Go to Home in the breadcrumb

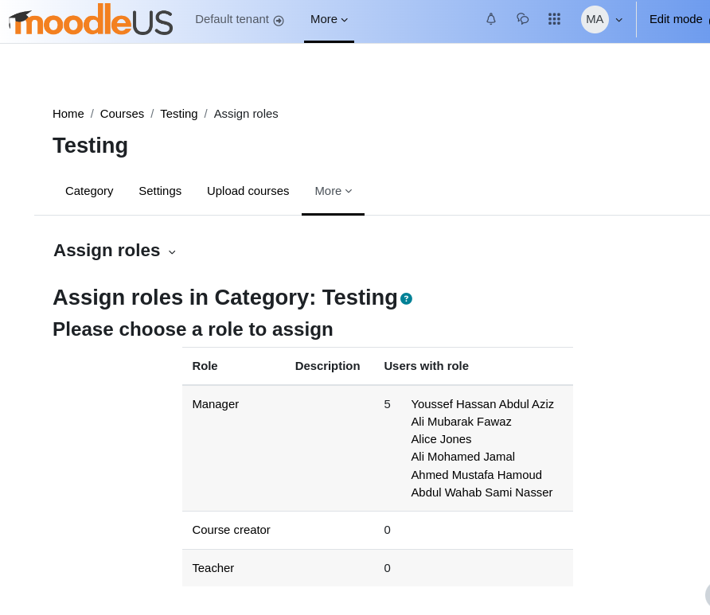[x=68, y=114]
